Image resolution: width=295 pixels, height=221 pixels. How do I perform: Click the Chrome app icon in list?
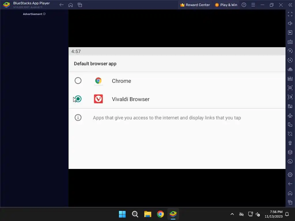[98, 81]
